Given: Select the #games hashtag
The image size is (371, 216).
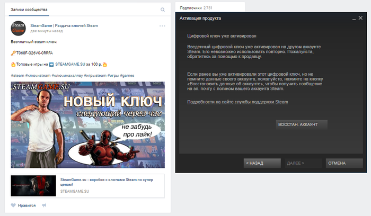Looking at the screenshot, I should pos(127,76).
